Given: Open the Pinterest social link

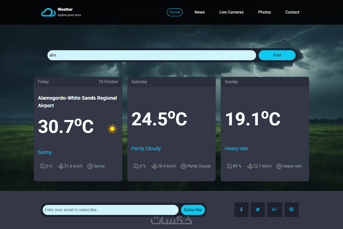Looking at the screenshot, I should [x=292, y=210].
